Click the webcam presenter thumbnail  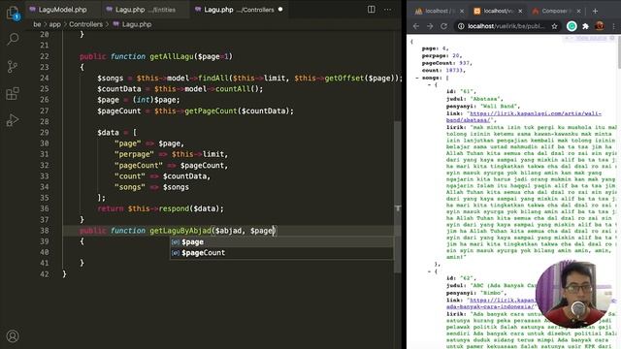coord(573,294)
